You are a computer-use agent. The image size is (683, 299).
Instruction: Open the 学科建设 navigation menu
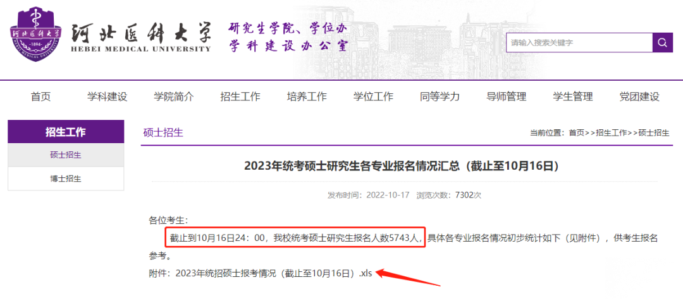click(107, 97)
